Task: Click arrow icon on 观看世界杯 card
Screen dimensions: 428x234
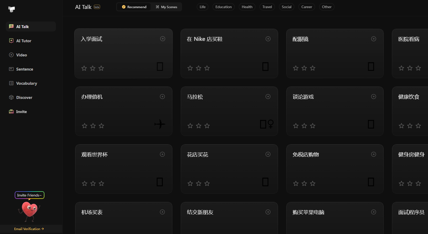Action: [162, 154]
